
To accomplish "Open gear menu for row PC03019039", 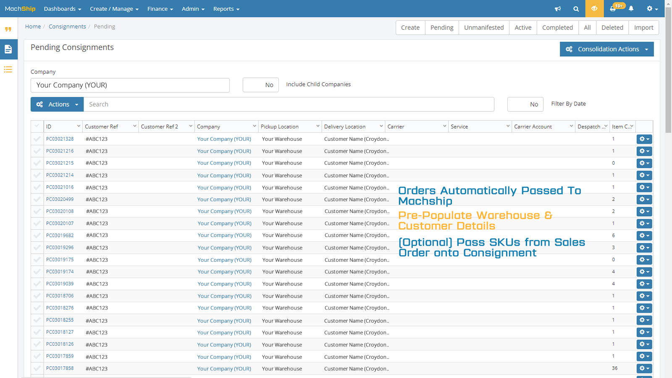I will [x=644, y=284].
